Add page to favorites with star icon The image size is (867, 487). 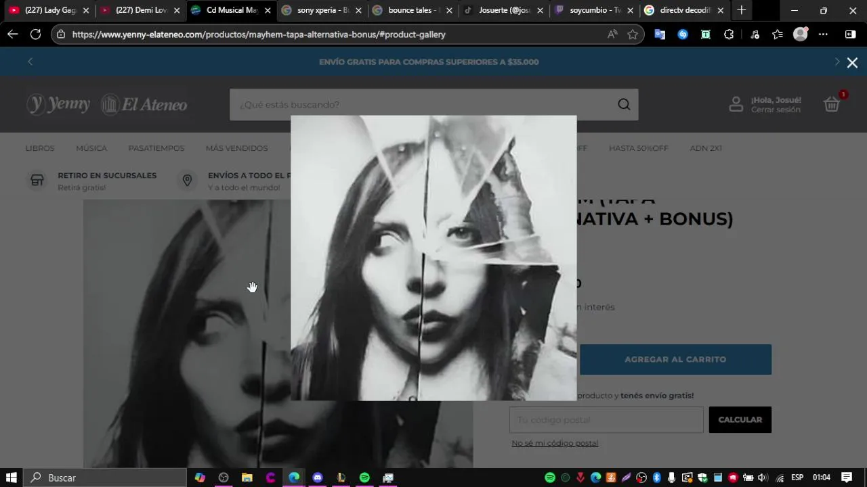[x=633, y=34]
